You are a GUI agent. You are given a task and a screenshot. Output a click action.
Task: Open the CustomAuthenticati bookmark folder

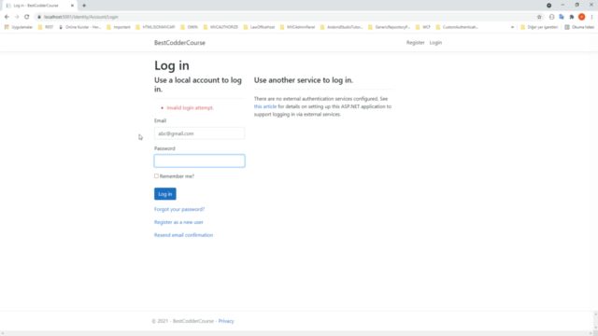point(457,27)
